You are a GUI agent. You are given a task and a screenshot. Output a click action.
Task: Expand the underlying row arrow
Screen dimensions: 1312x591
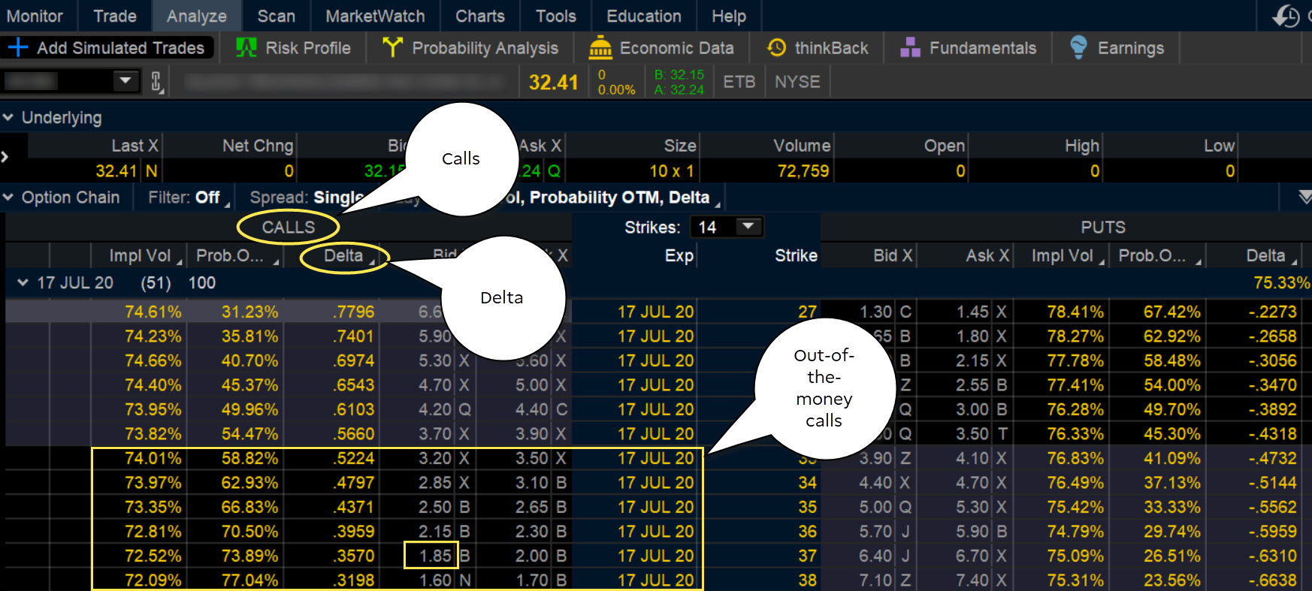click(5, 157)
